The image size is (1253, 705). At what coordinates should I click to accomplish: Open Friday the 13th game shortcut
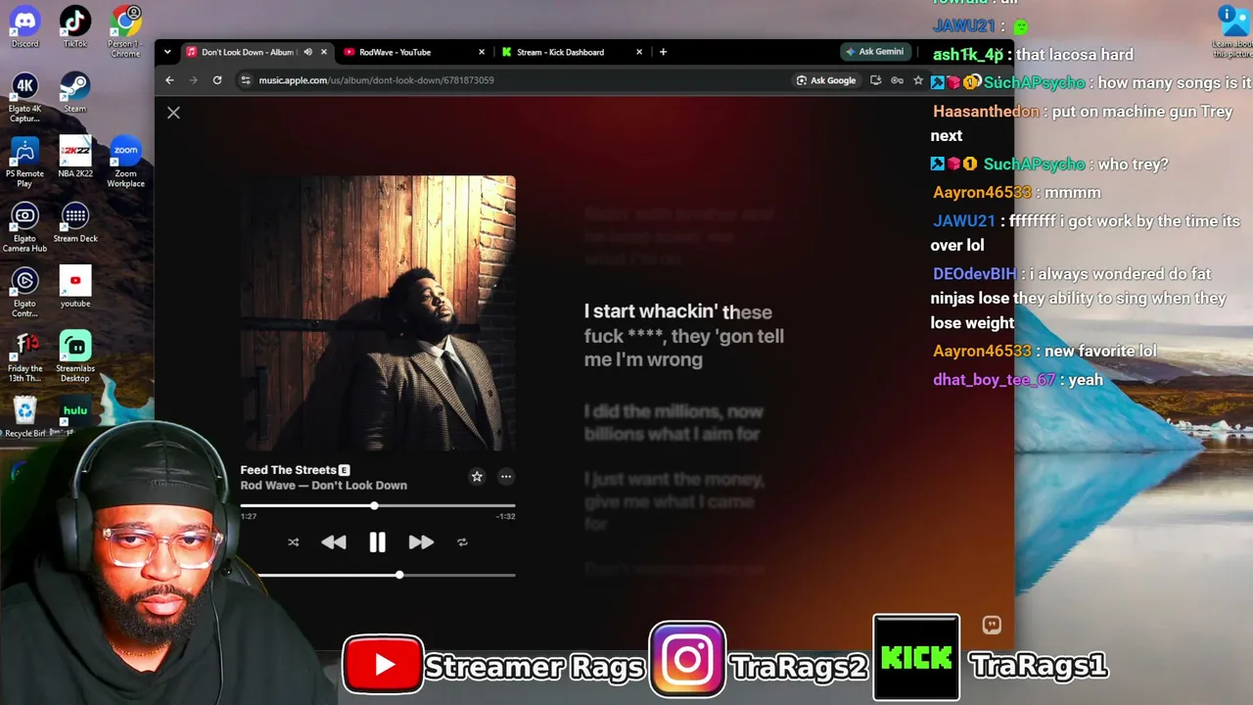[x=25, y=357]
